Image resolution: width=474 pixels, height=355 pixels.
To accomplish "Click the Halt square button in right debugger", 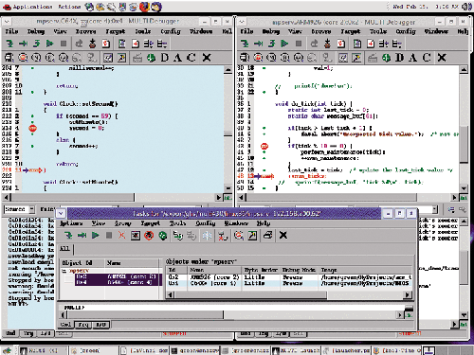I will 299,44.
